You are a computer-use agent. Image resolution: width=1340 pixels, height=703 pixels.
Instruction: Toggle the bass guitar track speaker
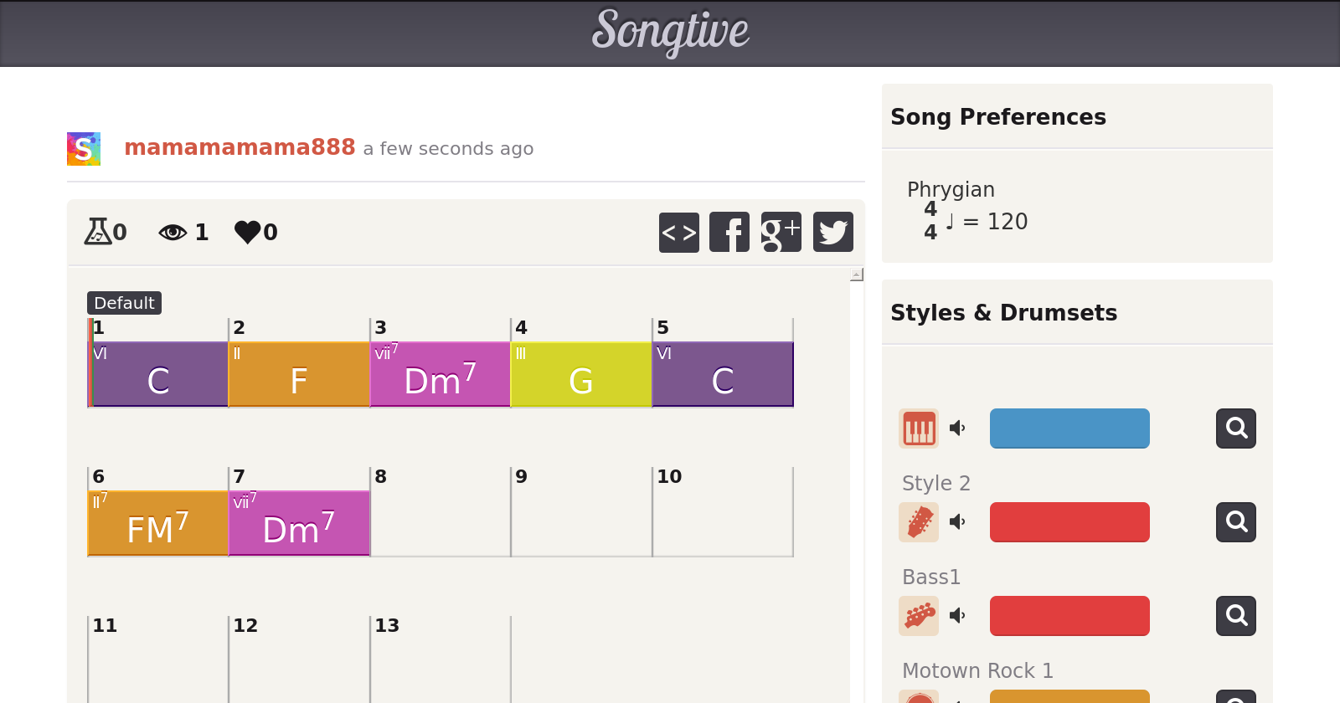[x=957, y=616]
